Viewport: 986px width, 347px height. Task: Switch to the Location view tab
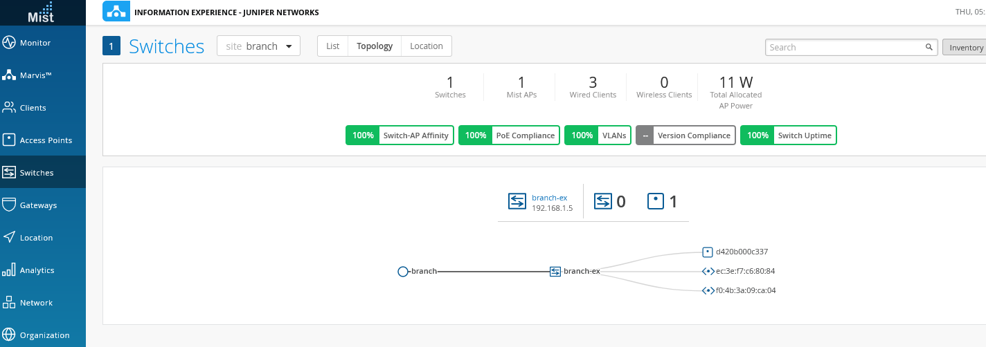pos(426,46)
